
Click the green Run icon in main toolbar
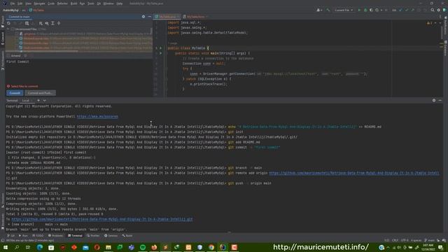click(359, 10)
